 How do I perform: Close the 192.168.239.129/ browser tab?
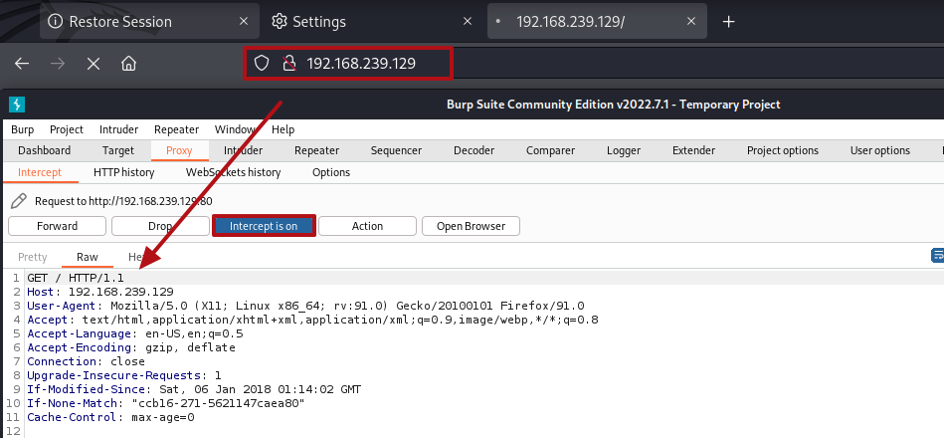pyautogui.click(x=691, y=21)
